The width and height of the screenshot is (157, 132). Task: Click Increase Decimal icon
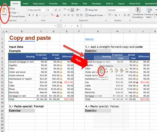[125, 15]
